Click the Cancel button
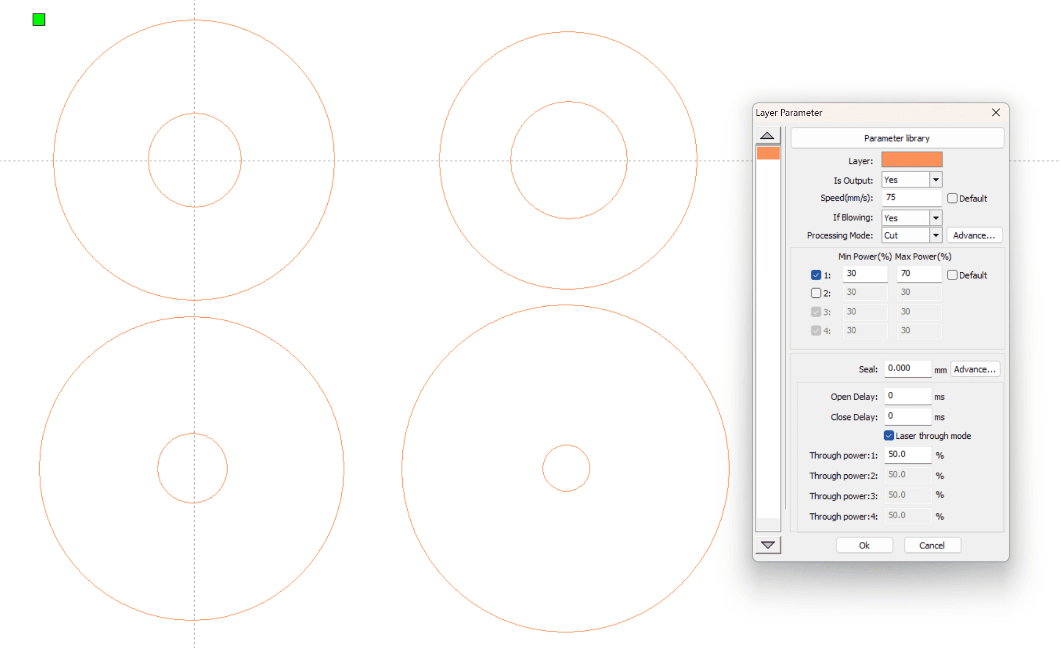 click(x=932, y=545)
